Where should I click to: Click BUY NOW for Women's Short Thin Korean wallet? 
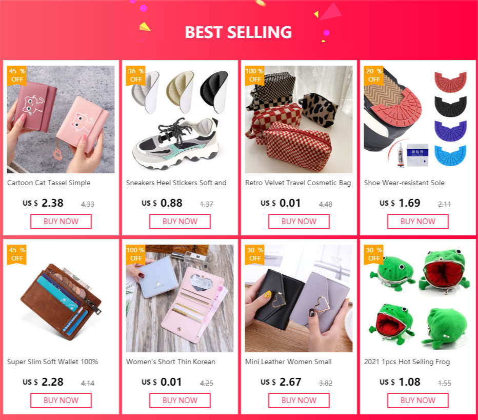coord(180,400)
